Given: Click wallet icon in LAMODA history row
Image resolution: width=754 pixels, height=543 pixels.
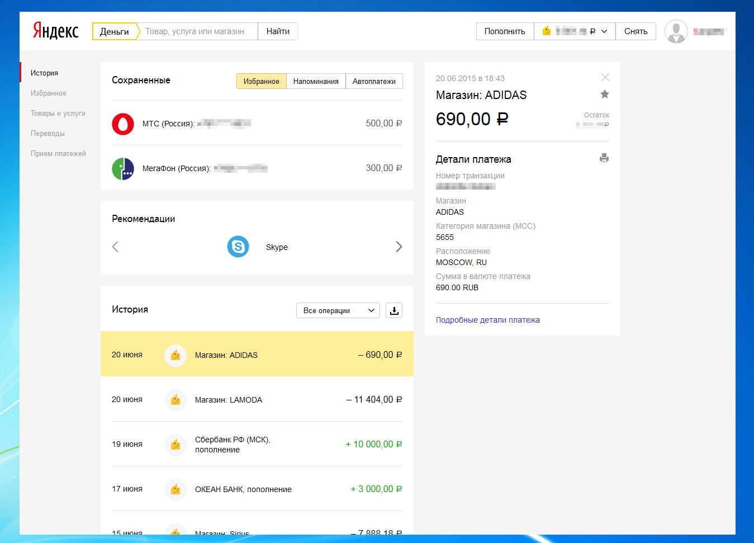Looking at the screenshot, I should (176, 400).
